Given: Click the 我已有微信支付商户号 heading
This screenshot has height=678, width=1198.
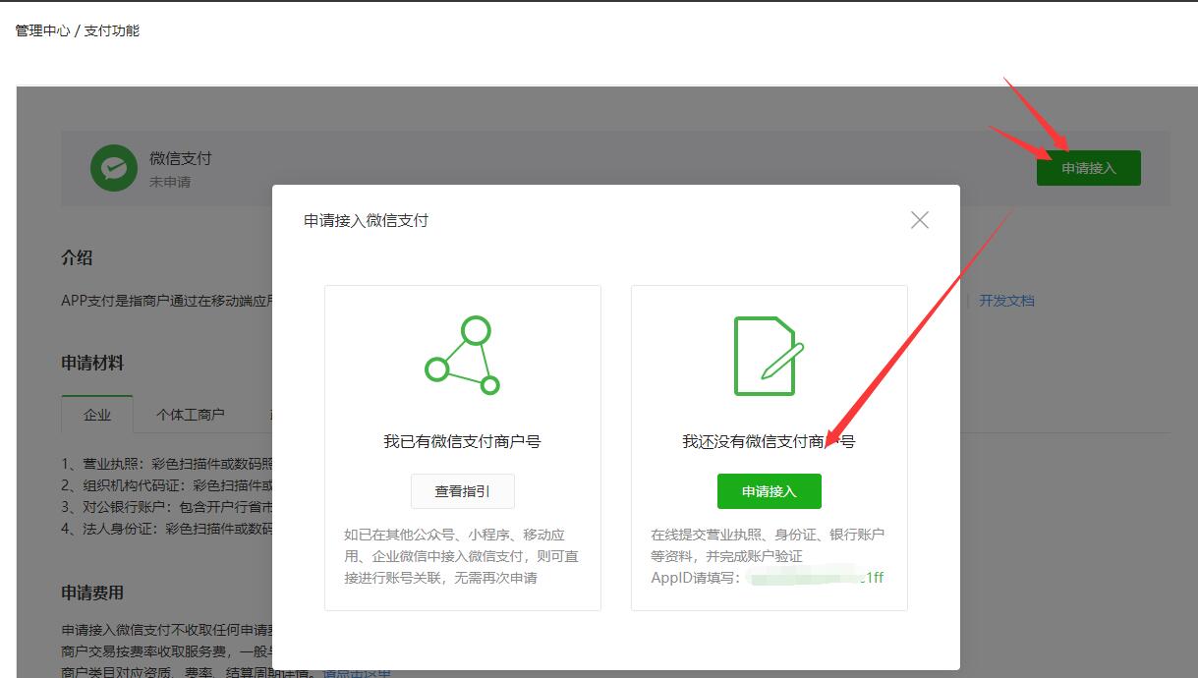Looking at the screenshot, I should pyautogui.click(x=462, y=442).
